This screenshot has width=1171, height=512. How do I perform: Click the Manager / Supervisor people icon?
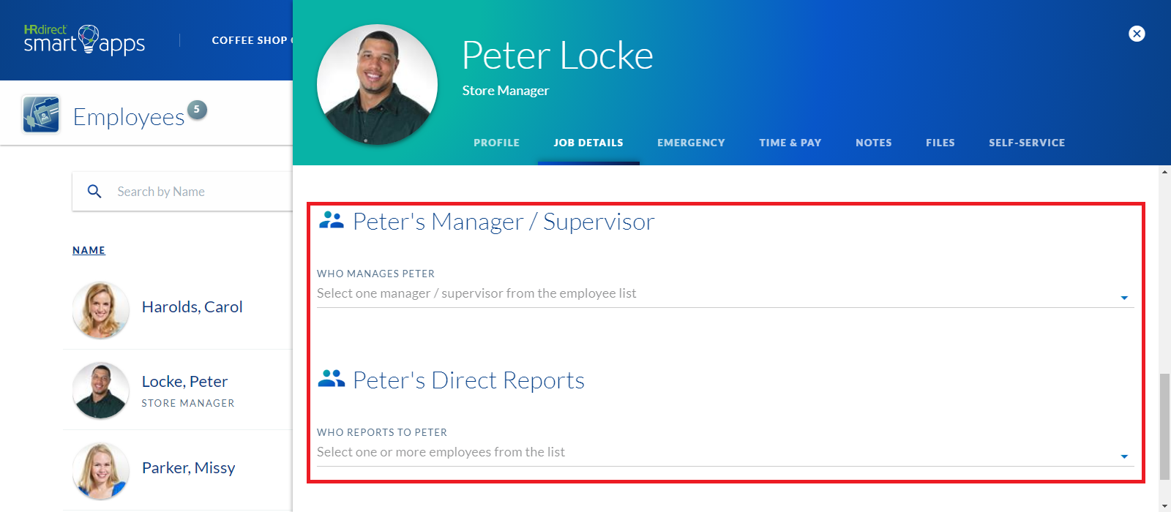[x=332, y=220]
